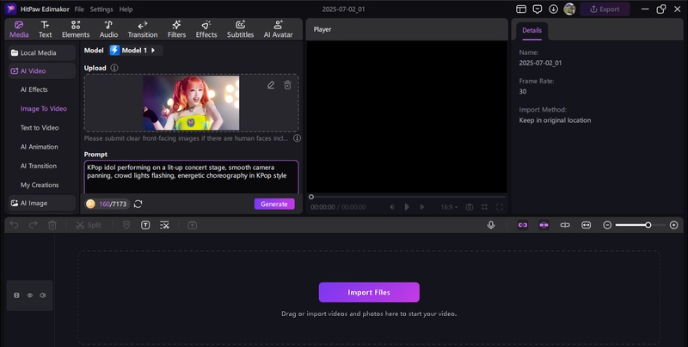Select AI Image in sidebar
688x347 pixels.
pyautogui.click(x=41, y=203)
